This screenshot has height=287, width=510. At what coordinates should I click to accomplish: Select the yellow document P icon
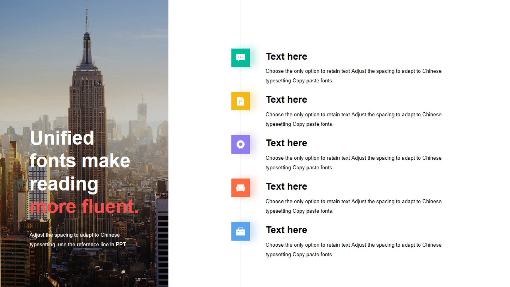tap(240, 101)
